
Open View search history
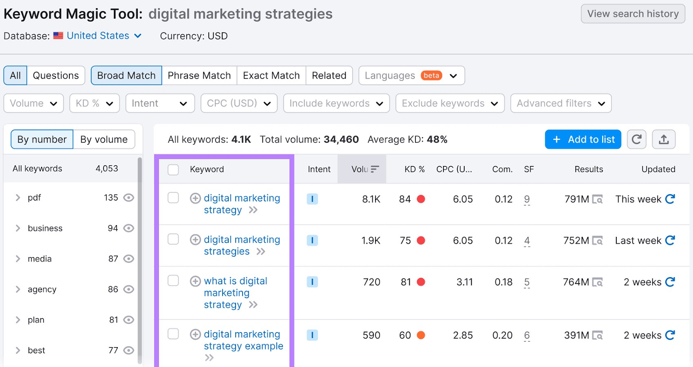point(632,14)
